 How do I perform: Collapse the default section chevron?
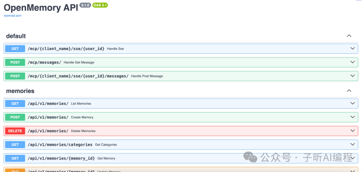349,36
